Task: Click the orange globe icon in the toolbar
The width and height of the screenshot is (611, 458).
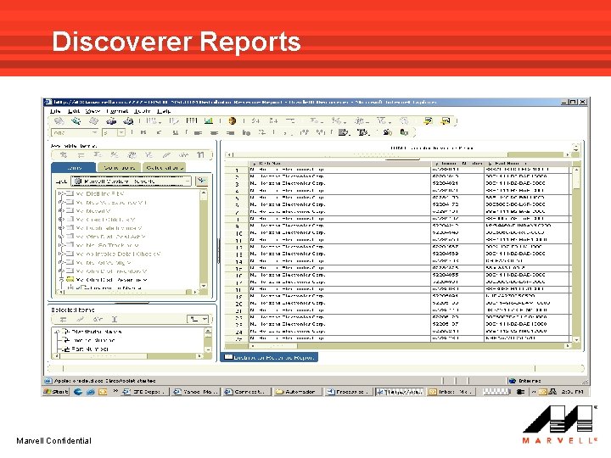Action: (x=232, y=120)
